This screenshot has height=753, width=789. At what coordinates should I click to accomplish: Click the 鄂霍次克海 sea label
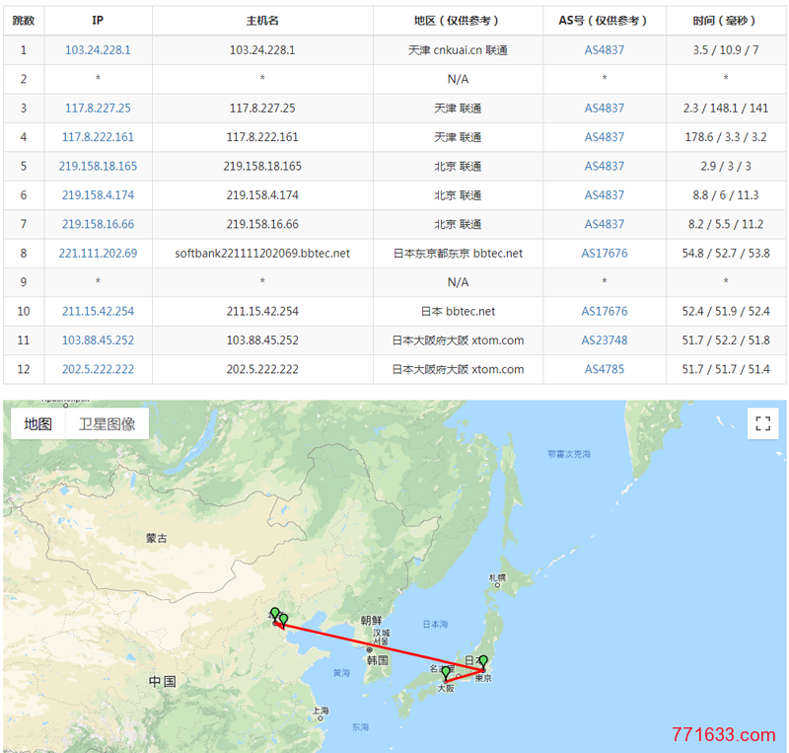569,454
